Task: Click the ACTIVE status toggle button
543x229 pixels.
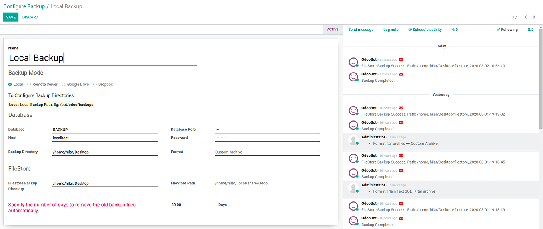Action: 333,30
